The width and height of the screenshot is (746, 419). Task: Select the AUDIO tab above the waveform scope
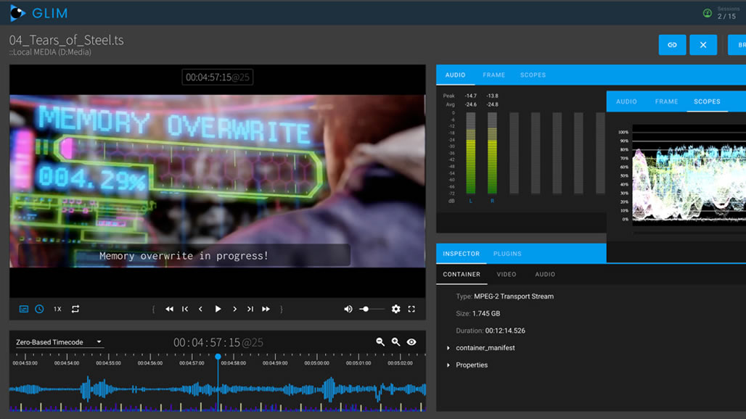click(x=626, y=101)
